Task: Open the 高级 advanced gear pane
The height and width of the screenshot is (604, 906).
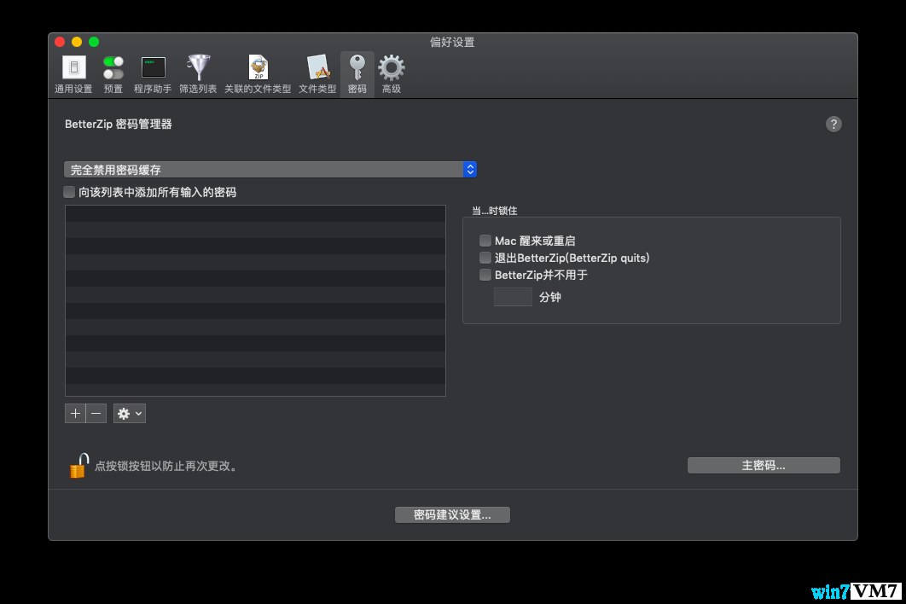Action: pos(392,74)
